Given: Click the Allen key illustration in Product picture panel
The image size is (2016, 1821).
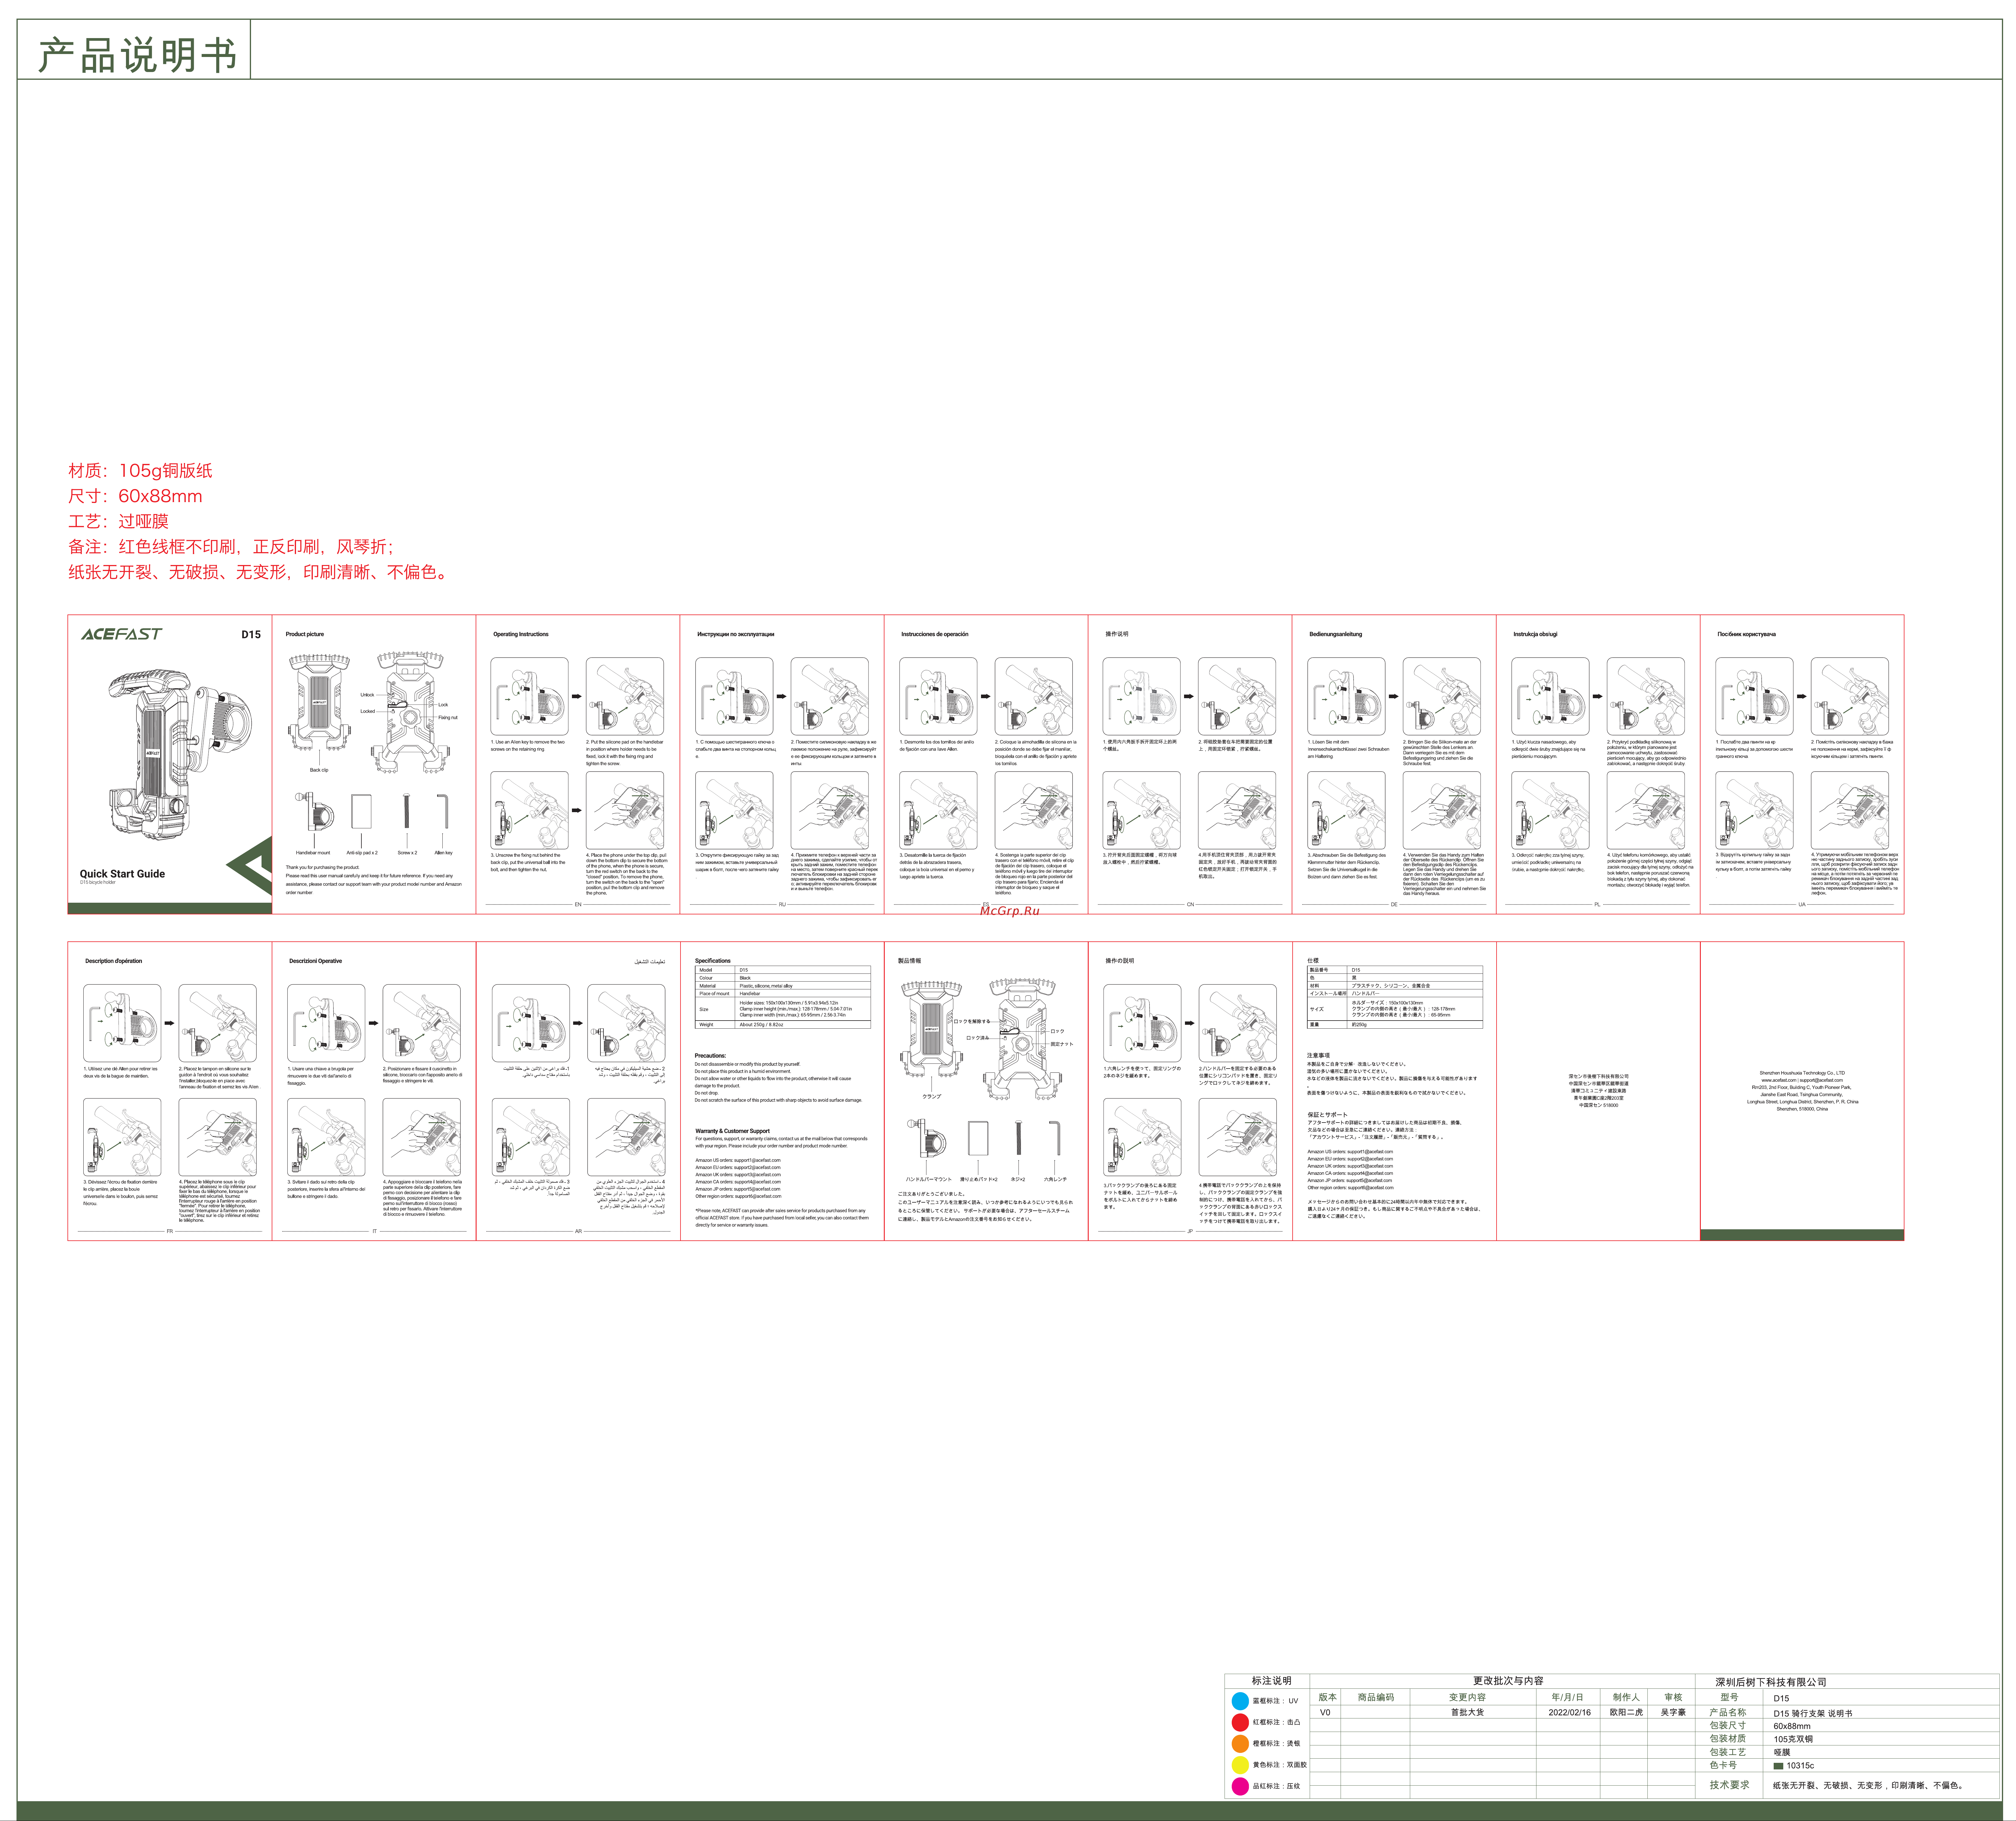Looking at the screenshot, I should click(x=443, y=811).
